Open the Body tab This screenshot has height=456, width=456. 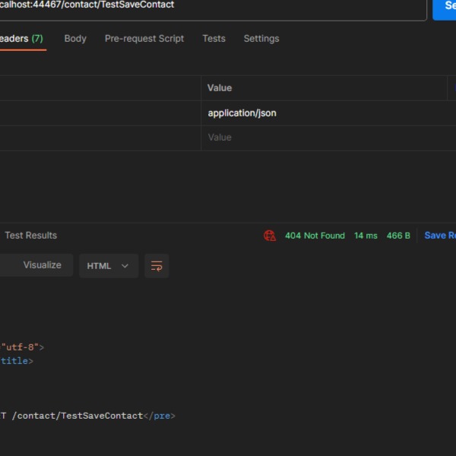click(x=75, y=39)
